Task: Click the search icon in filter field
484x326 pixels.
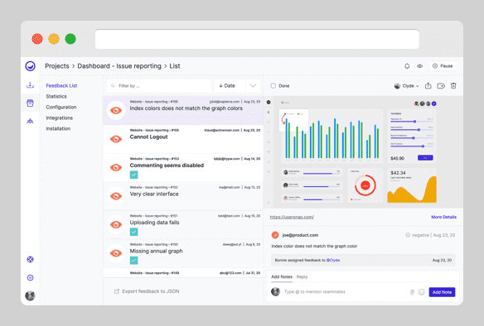Action: [x=113, y=86]
